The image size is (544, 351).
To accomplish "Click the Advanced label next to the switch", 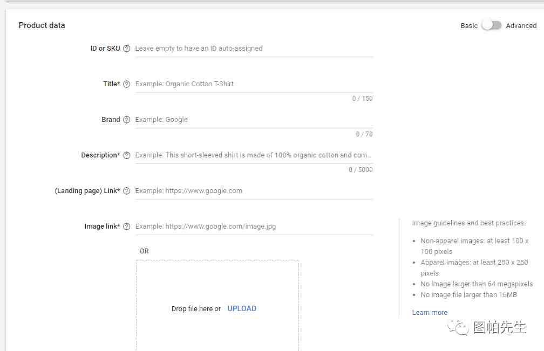I will coord(521,25).
